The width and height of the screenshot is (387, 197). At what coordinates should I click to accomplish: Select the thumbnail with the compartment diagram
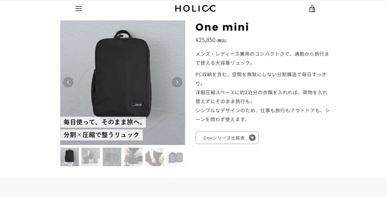(112, 157)
